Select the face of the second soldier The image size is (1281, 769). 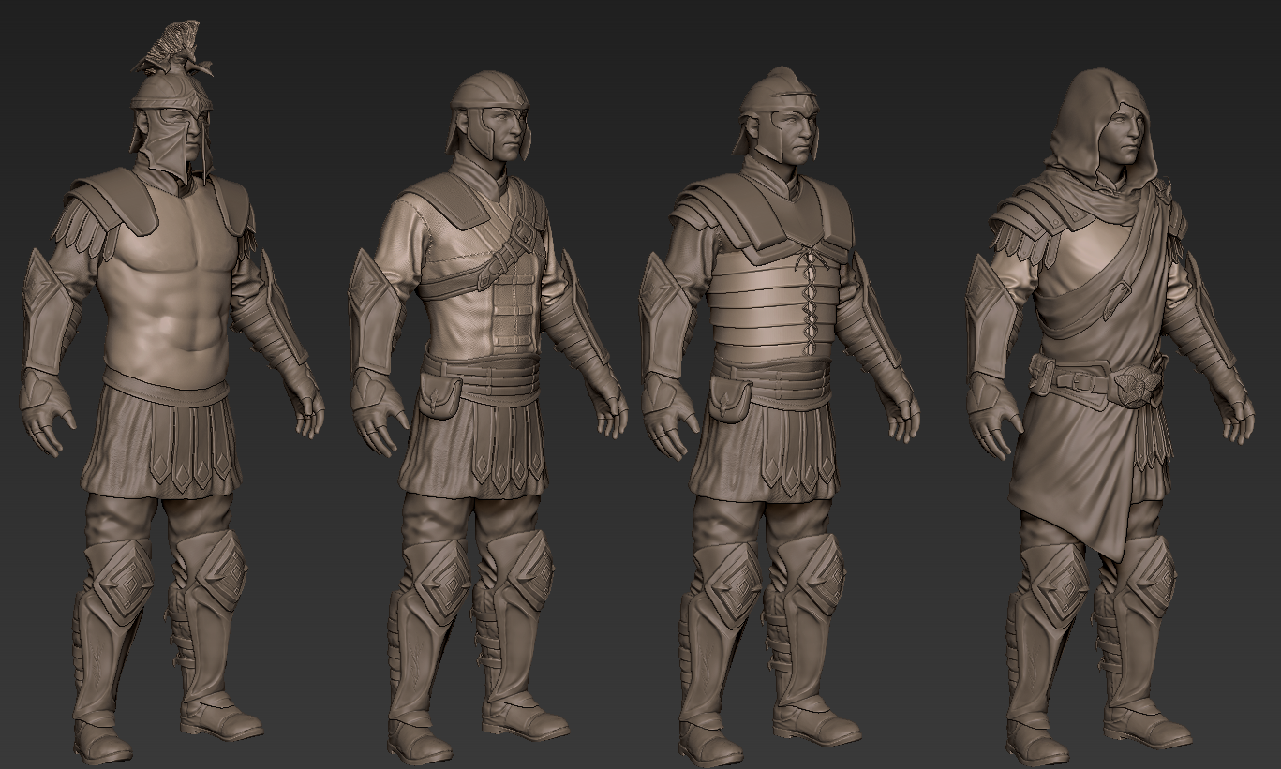[501, 133]
